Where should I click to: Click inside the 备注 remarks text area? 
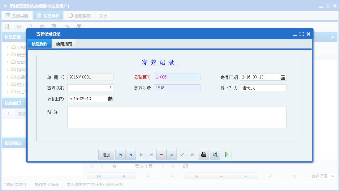point(177,117)
